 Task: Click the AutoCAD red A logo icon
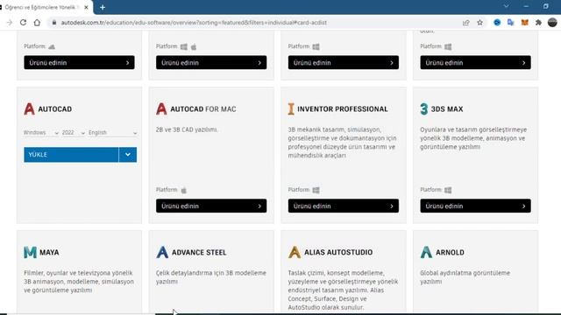[x=29, y=108]
